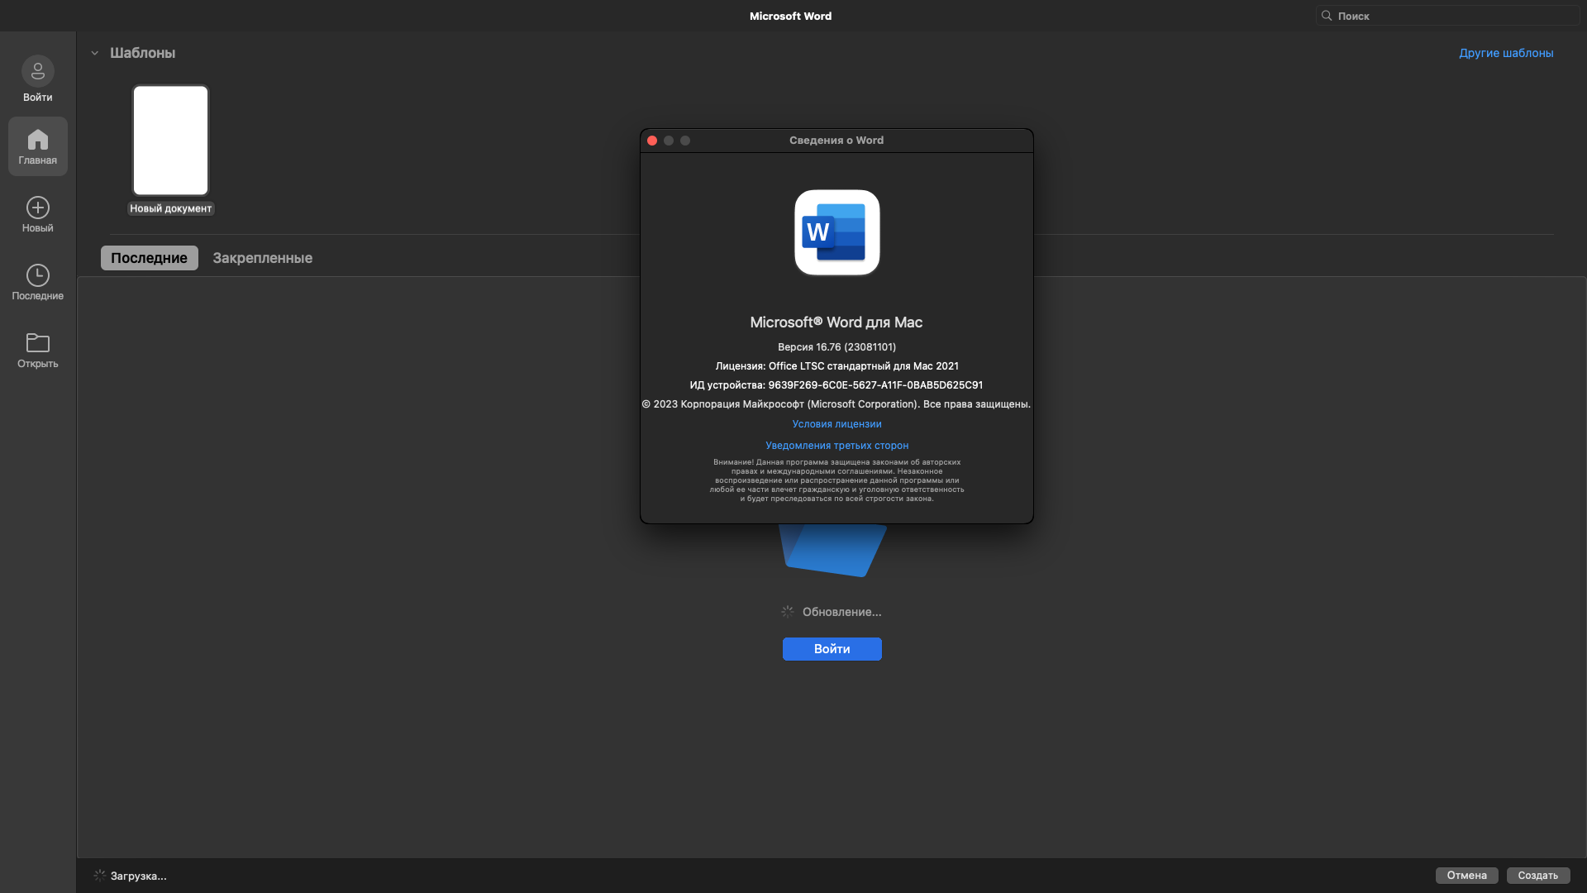Screen dimensions: 1587x893
Task: Click the Microsoft Word для Mac heading
Action: pos(836,322)
